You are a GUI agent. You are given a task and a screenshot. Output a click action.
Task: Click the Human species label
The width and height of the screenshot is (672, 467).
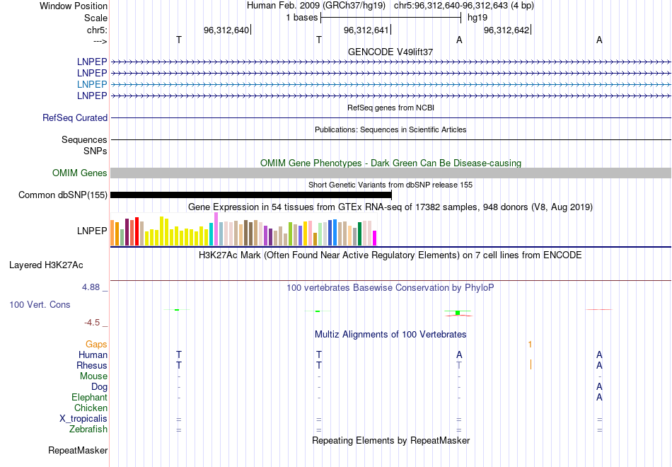coord(93,355)
